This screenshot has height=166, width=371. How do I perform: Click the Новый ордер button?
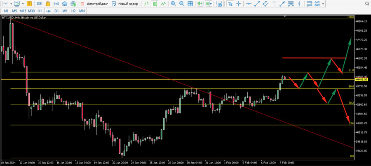point(125,4)
